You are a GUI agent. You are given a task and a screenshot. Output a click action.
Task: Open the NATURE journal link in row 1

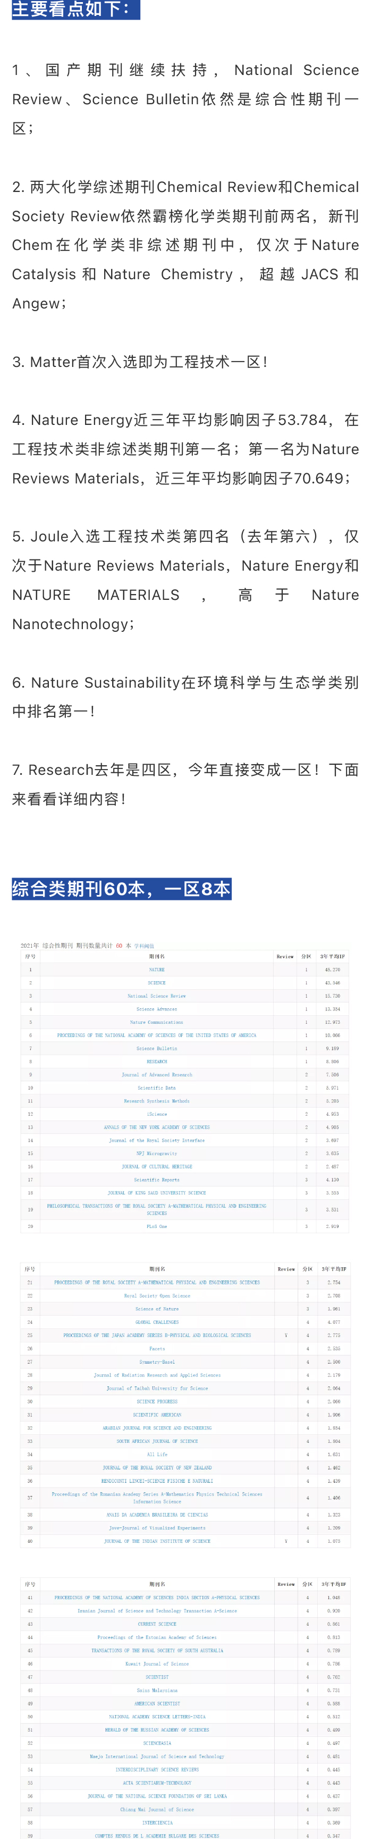(156, 969)
